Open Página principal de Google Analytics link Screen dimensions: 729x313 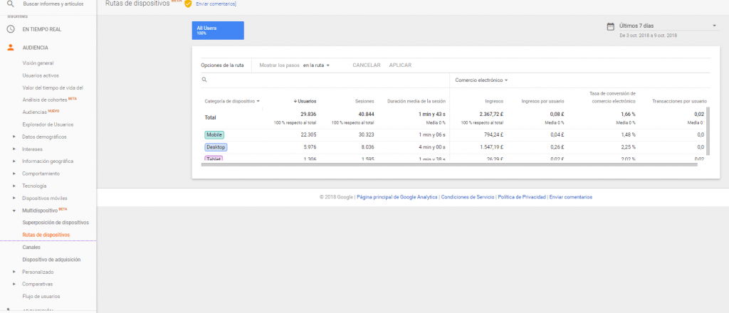[x=397, y=197]
